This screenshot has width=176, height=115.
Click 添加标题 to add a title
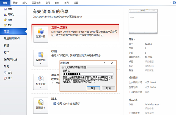149,62
